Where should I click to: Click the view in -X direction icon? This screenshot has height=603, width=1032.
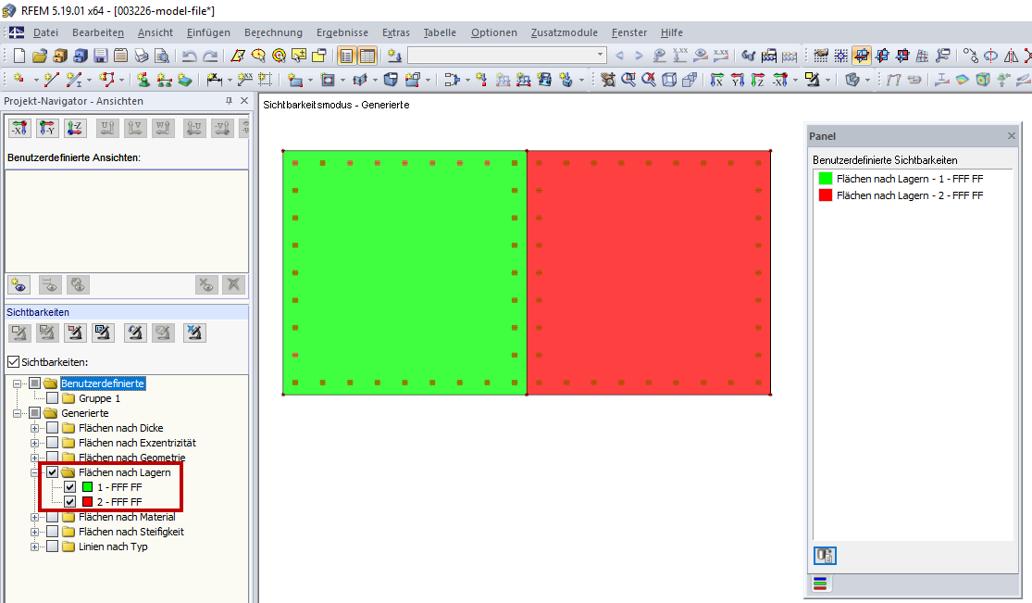point(20,127)
